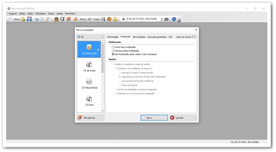Click the Copiar toolbar label
Screen dimensions: 276x152
coord(96,19)
